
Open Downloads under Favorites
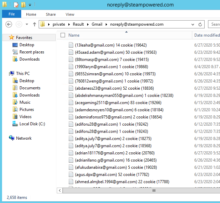[x=29, y=59]
